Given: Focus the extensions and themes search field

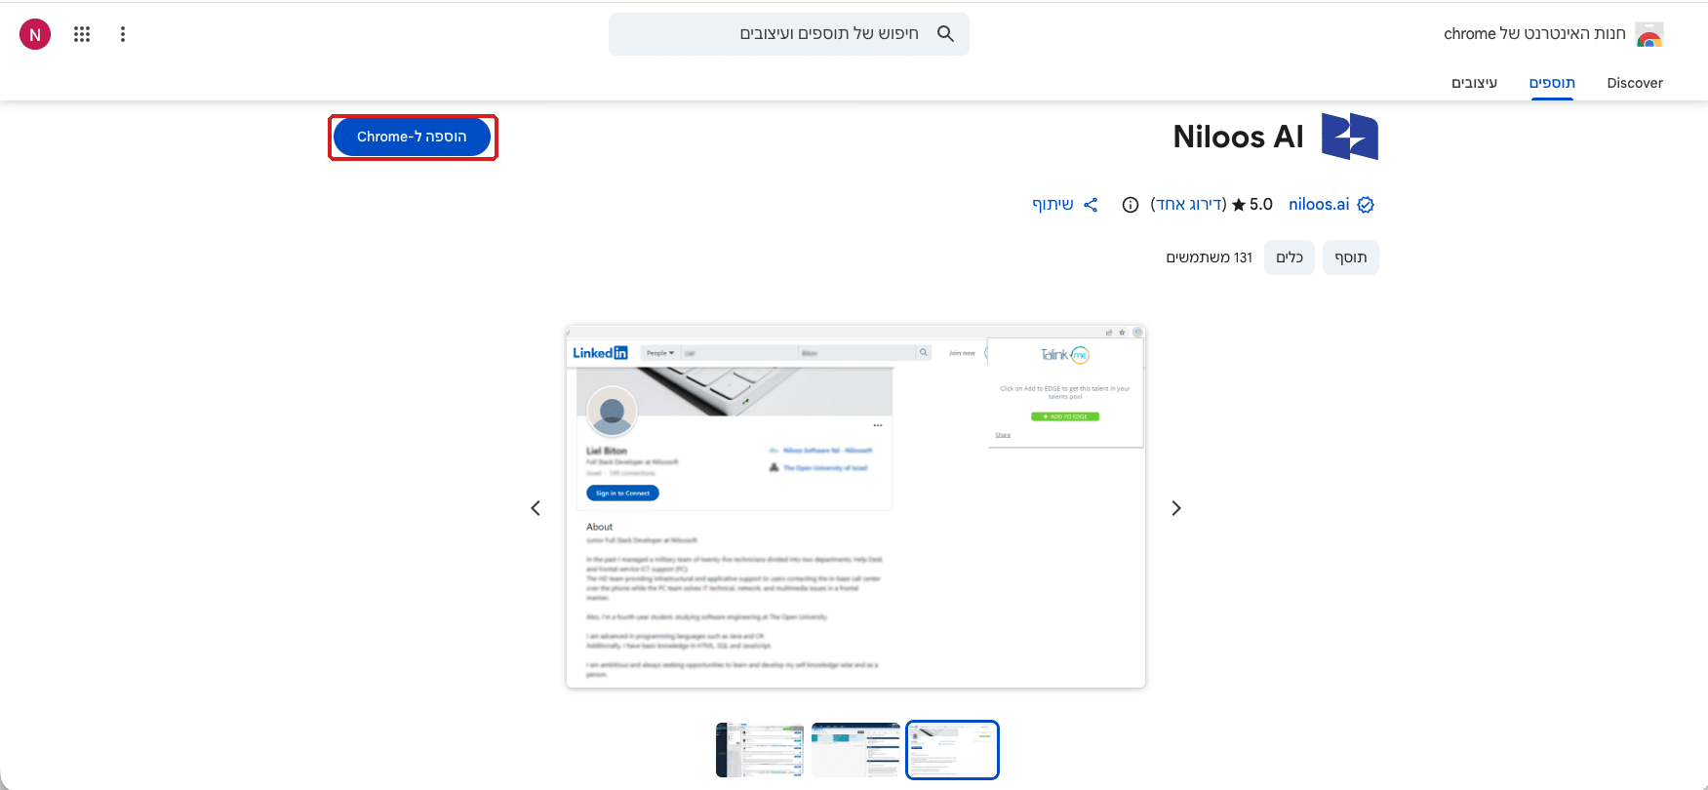Looking at the screenshot, I should click(x=789, y=34).
